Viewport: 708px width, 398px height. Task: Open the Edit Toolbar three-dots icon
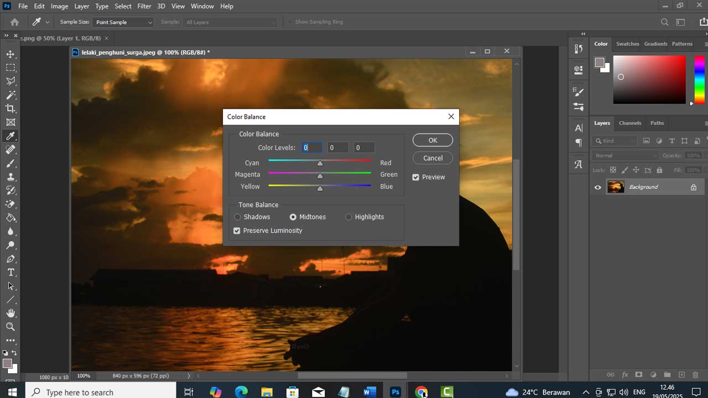11,341
